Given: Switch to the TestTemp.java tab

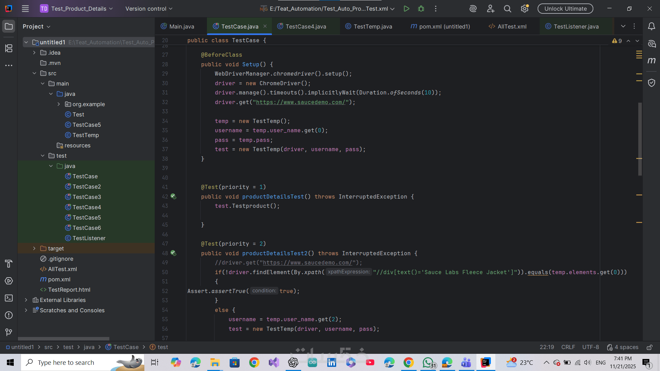Looking at the screenshot, I should (372, 26).
